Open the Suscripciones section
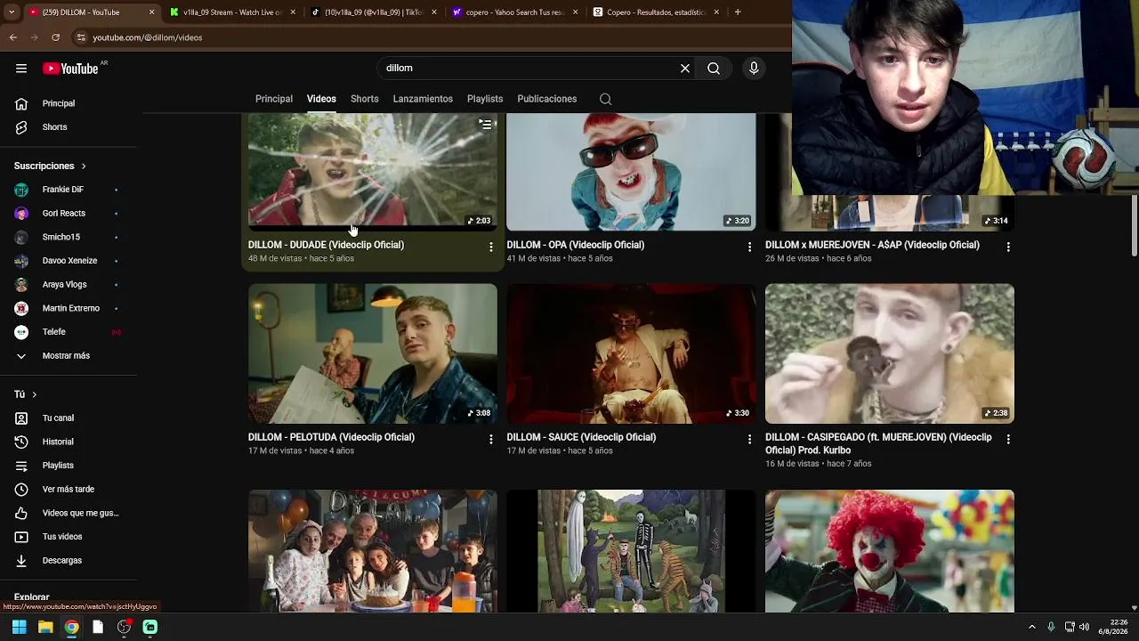 coord(51,166)
